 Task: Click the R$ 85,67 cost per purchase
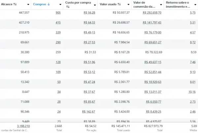(x=89, y=102)
